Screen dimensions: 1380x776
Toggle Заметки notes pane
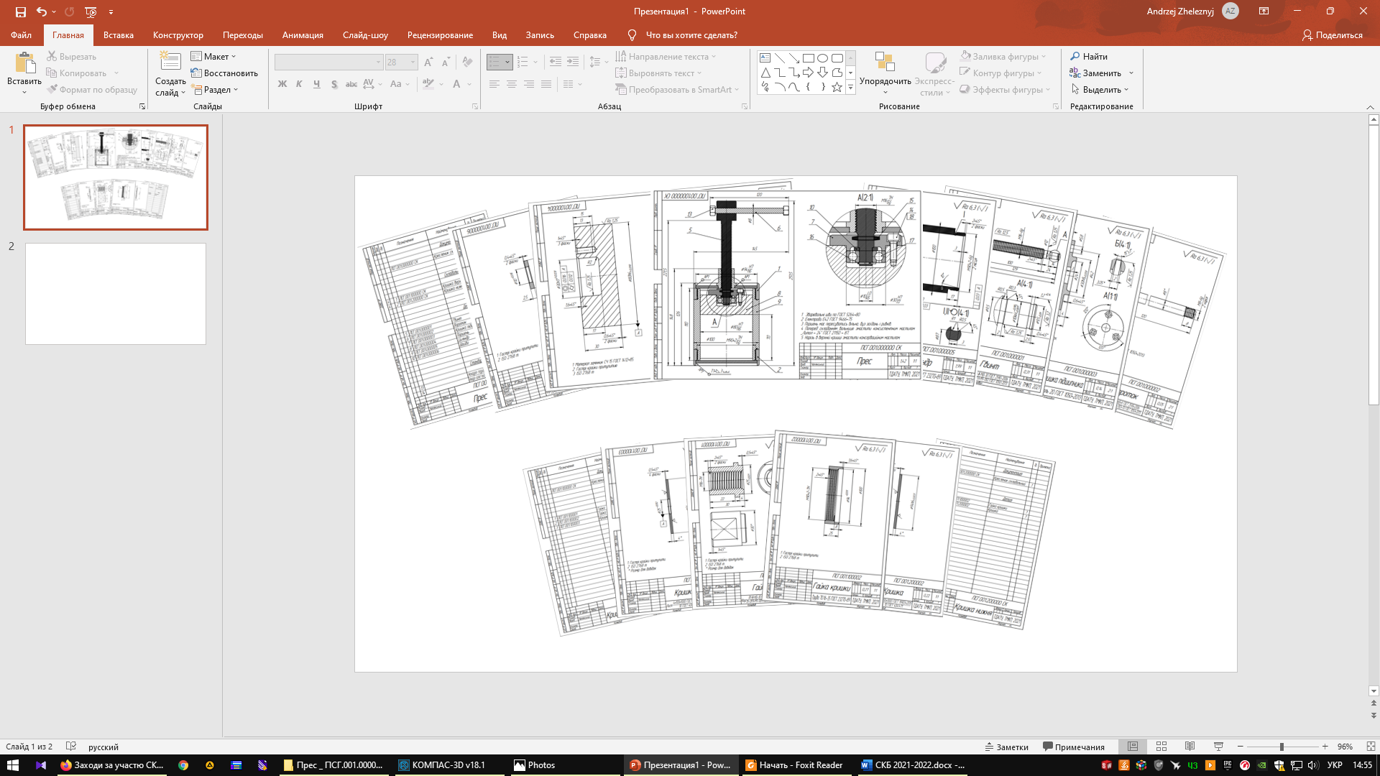click(1006, 747)
